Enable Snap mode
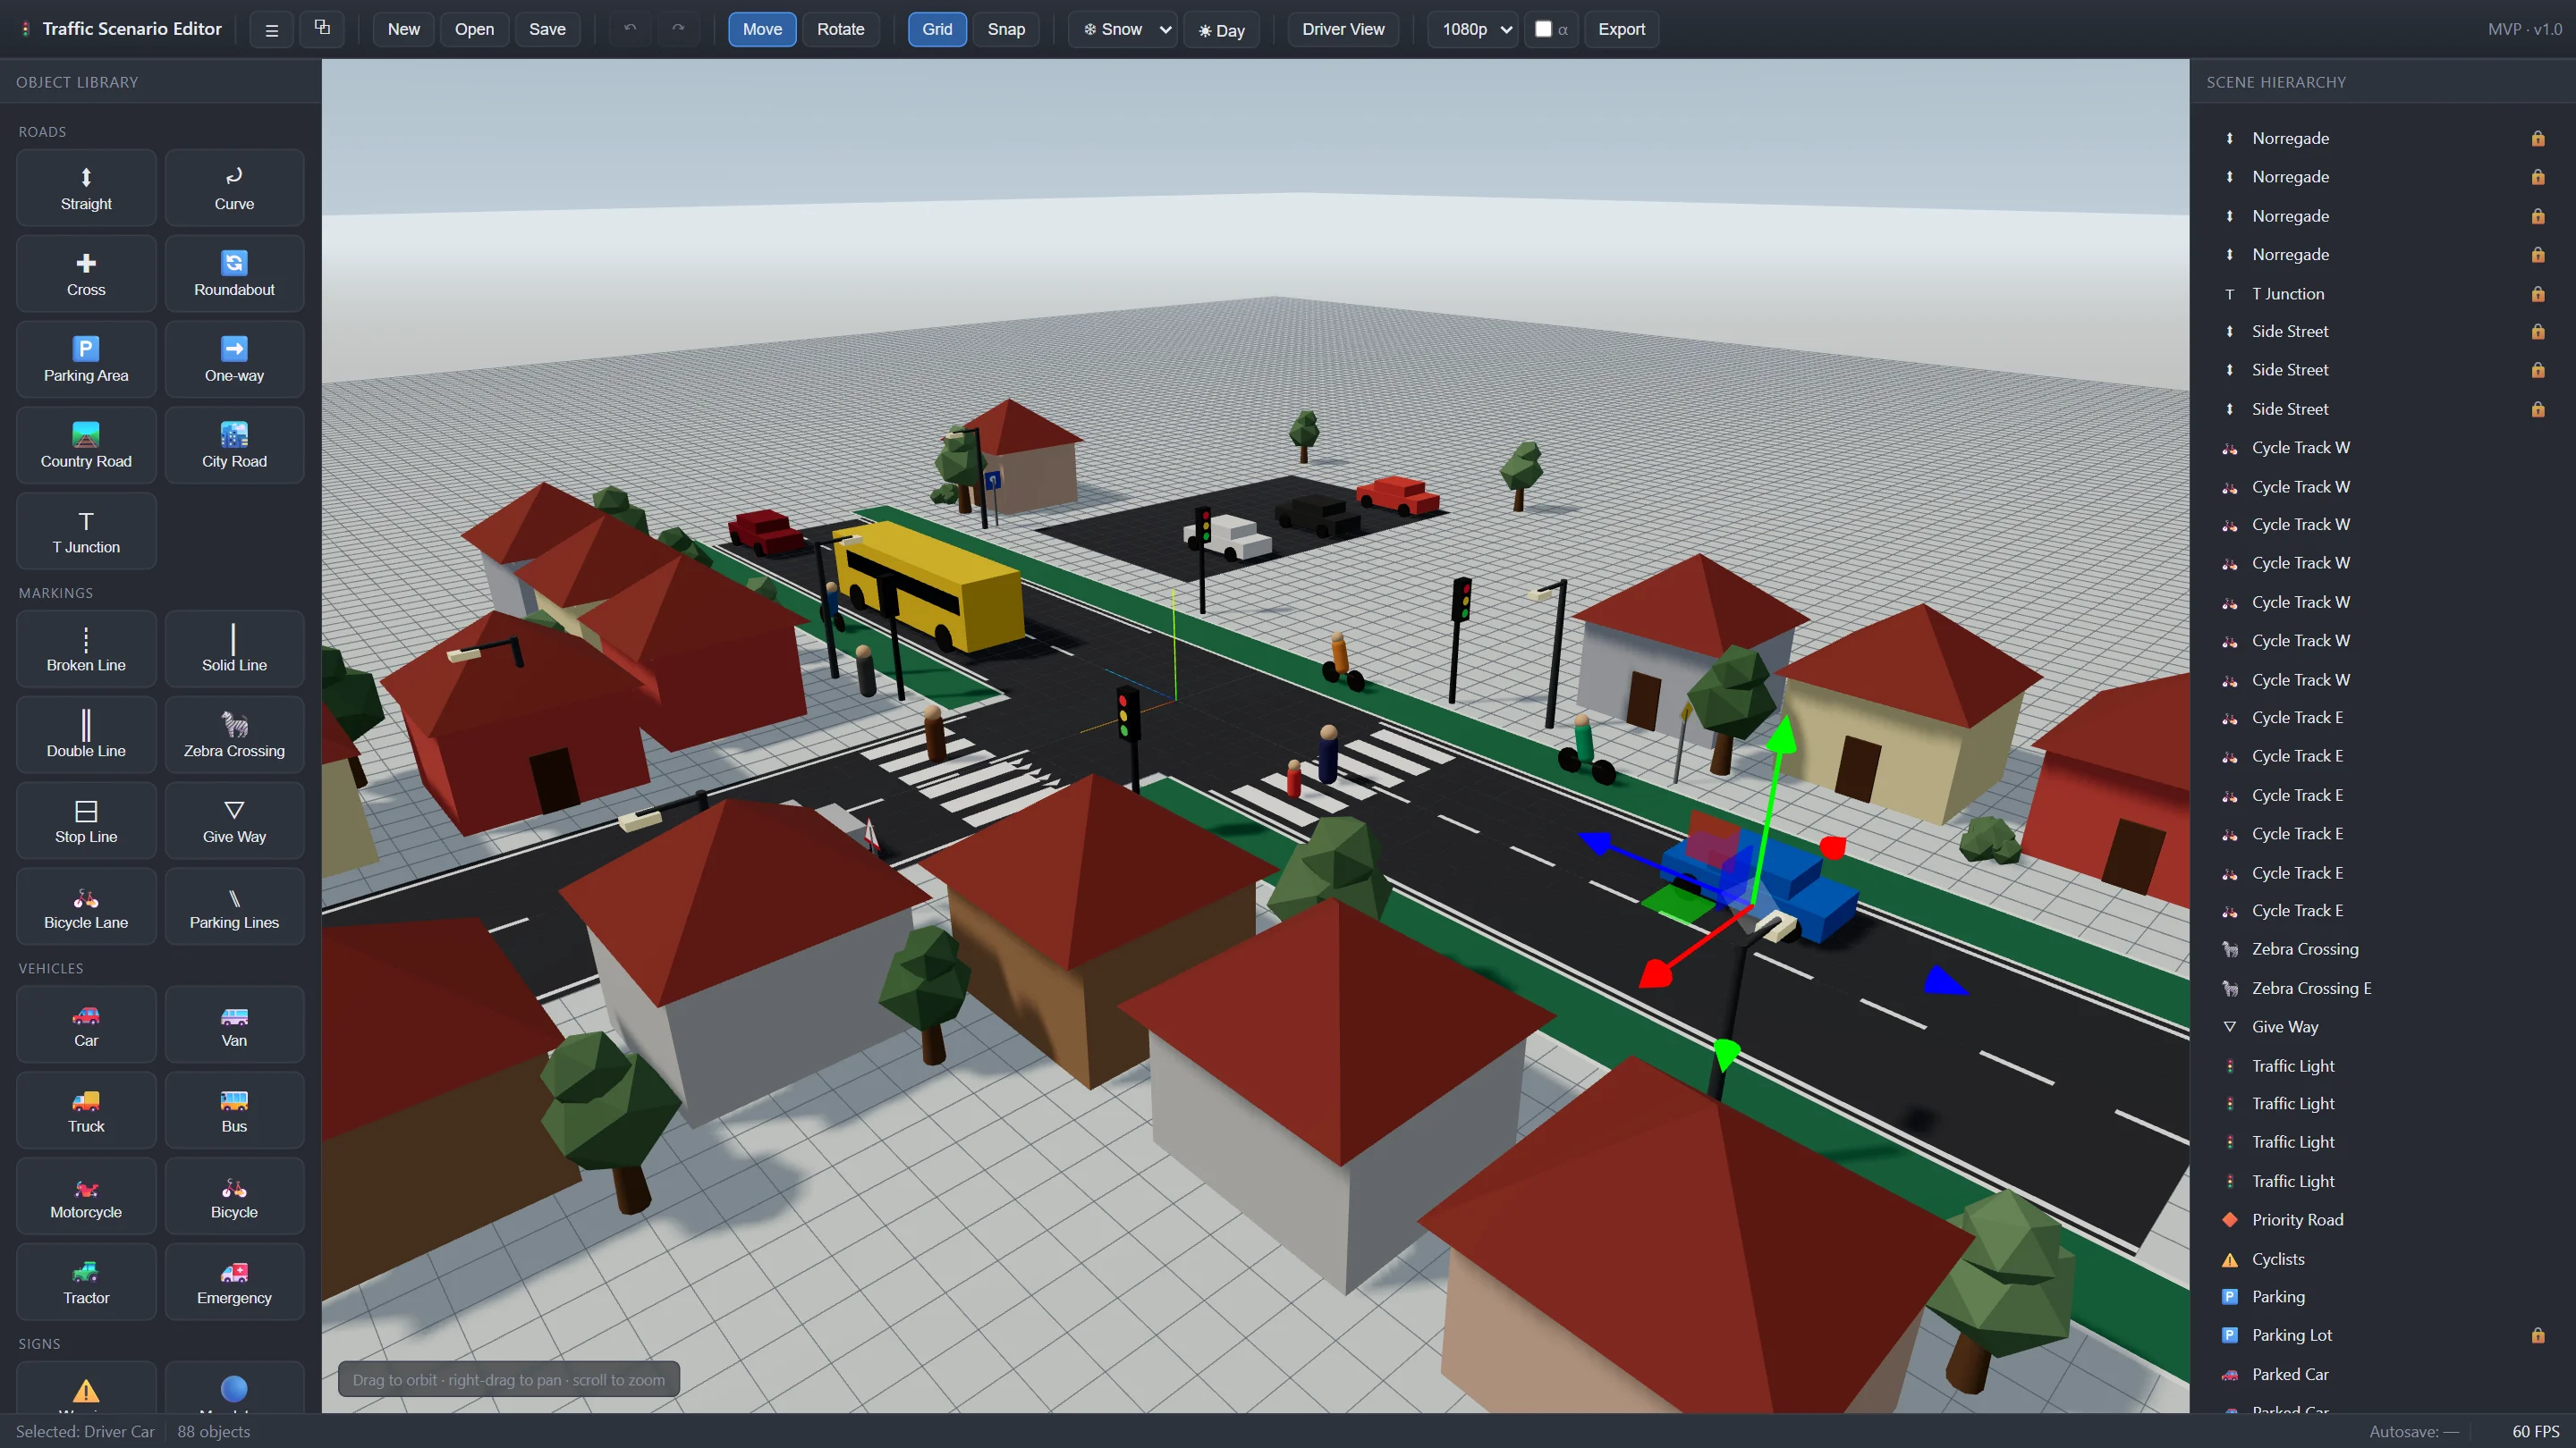The width and height of the screenshot is (2576, 1448). coord(1006,29)
